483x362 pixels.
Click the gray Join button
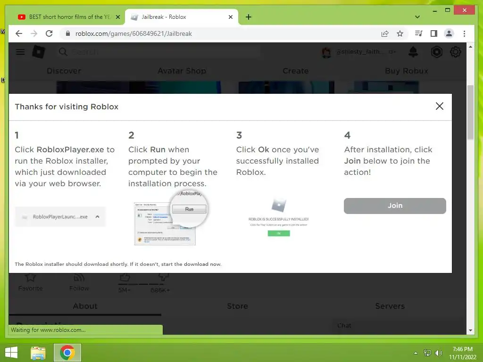pyautogui.click(x=395, y=206)
